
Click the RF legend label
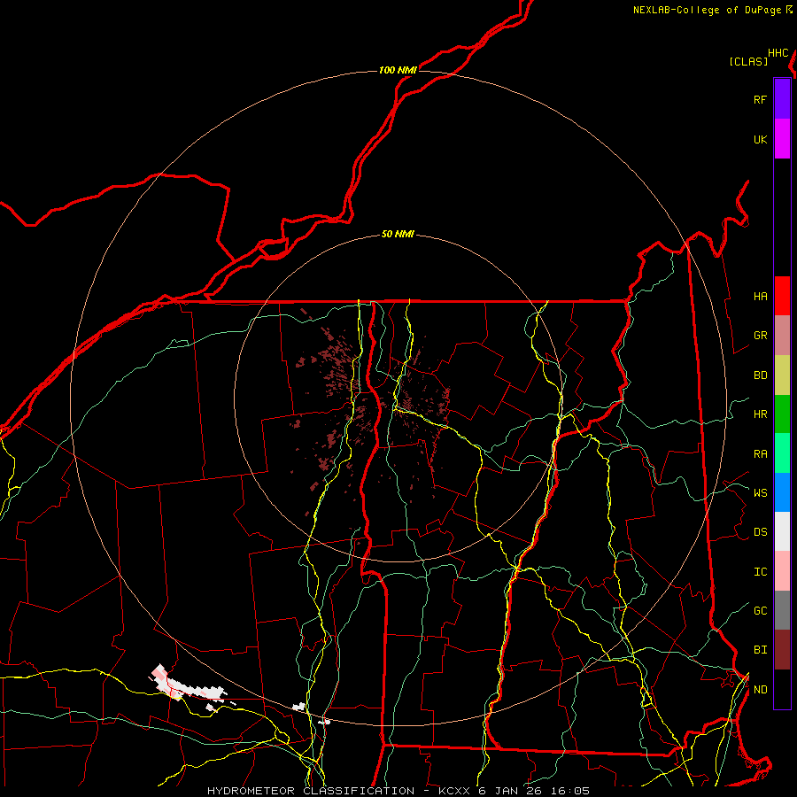coord(760,99)
